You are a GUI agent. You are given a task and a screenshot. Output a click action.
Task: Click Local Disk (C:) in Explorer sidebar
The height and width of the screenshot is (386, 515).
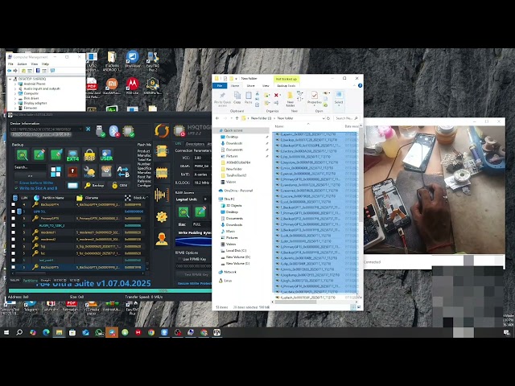tap(236, 251)
